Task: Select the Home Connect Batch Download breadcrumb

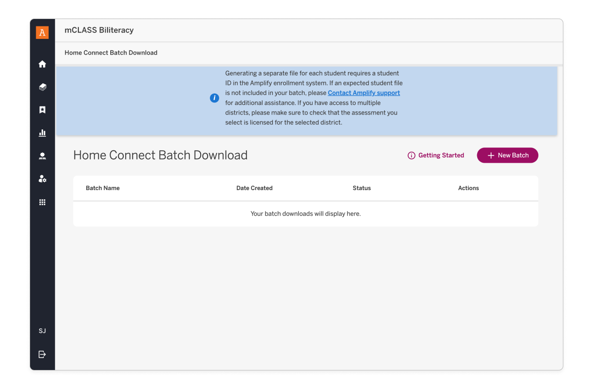Action: coord(111,52)
